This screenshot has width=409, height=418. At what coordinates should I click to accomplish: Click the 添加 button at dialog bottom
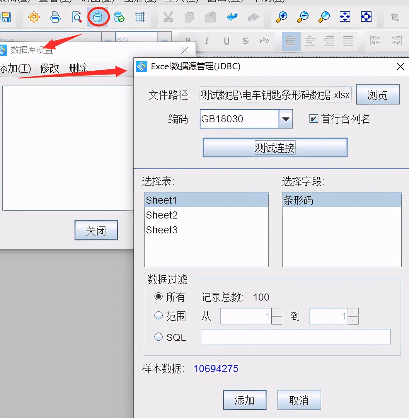245,400
